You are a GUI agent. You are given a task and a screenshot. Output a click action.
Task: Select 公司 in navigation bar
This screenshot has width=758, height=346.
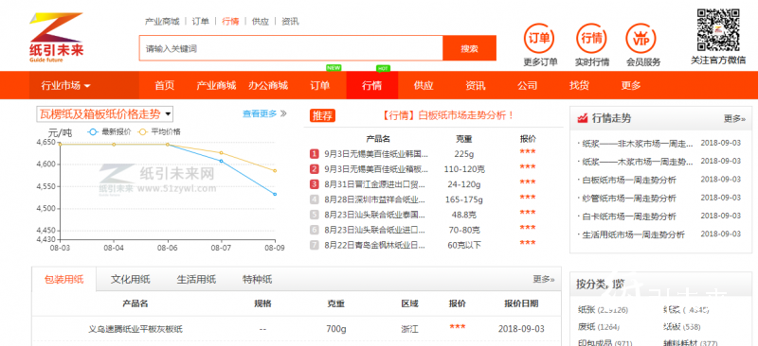527,86
